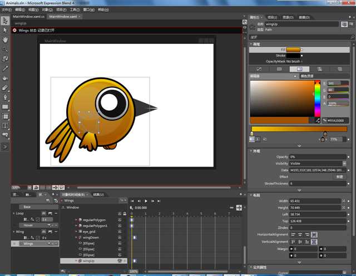The image size is (356, 276).
Task: Toggle visibility eye for regularPolygon
Action: pos(120,220)
